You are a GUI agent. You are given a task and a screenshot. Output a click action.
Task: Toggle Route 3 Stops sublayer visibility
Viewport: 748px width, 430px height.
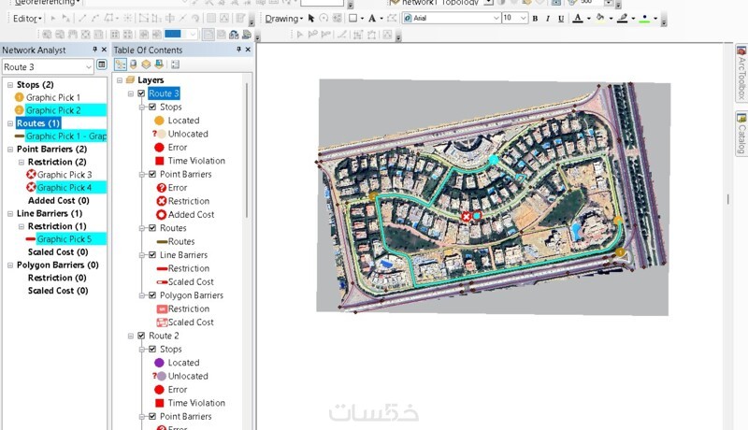pyautogui.click(x=152, y=107)
